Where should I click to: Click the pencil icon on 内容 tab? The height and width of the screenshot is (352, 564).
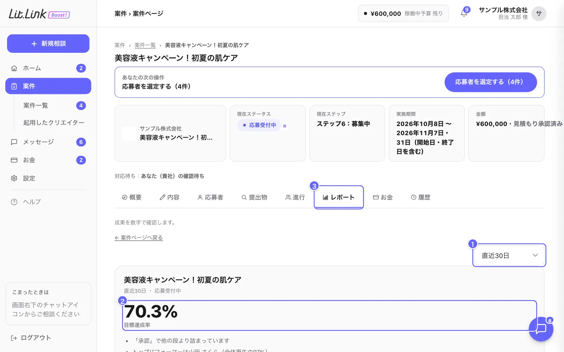pyautogui.click(x=163, y=197)
